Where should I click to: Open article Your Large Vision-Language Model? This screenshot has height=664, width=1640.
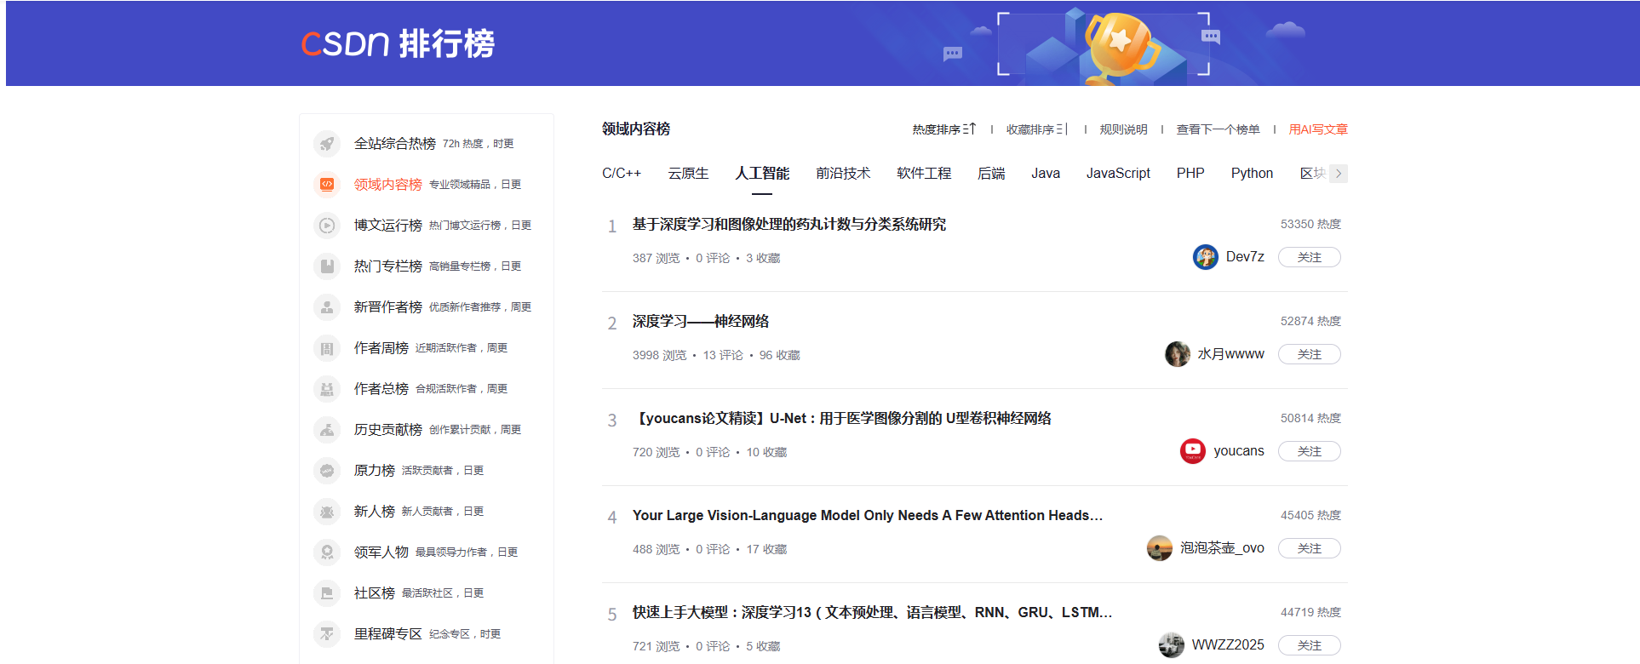[x=868, y=516]
